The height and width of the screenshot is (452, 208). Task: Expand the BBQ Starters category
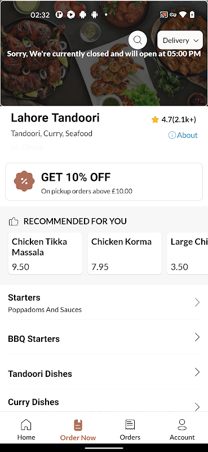104,337
